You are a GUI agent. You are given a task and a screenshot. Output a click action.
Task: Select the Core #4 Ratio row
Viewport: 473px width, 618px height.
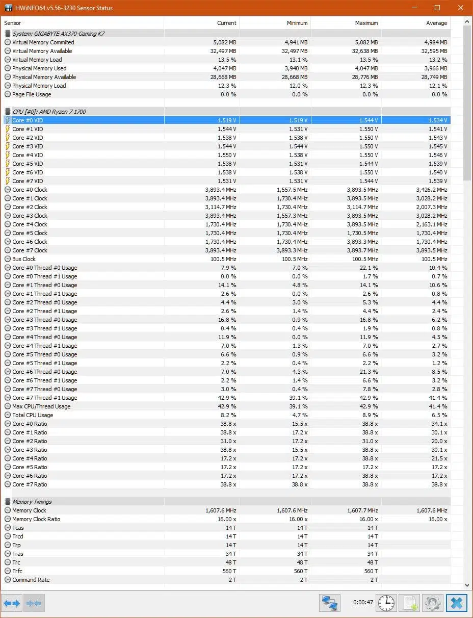(226, 458)
